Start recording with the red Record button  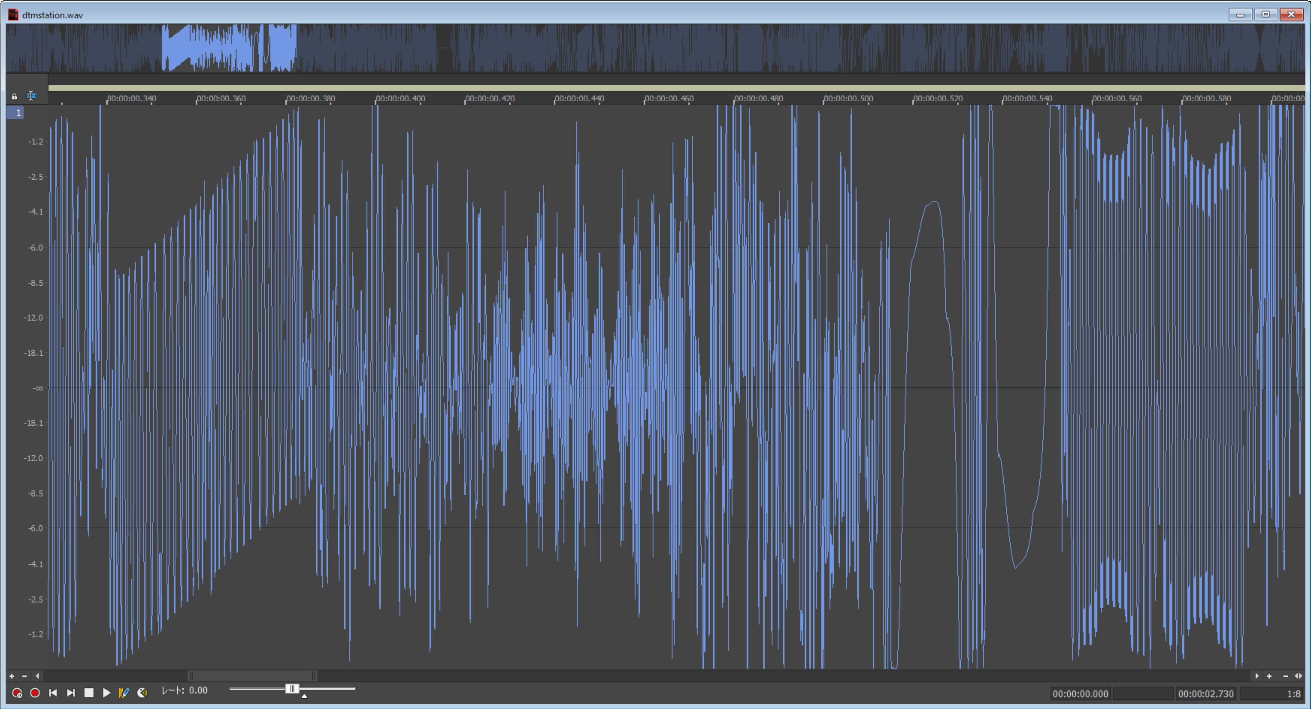pyautogui.click(x=35, y=693)
